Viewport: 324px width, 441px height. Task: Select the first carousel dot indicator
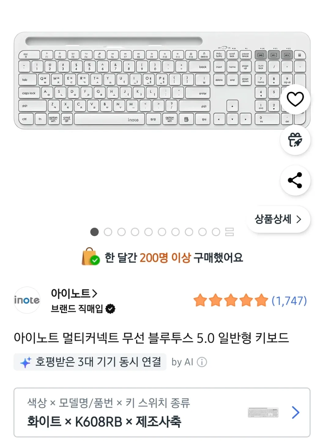95,232
